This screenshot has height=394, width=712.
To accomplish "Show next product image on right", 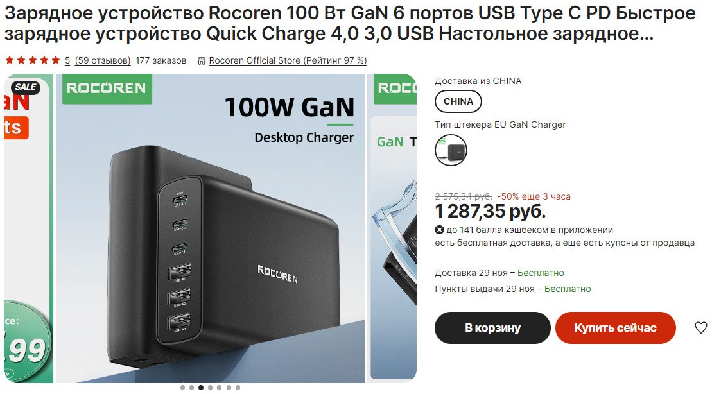I will click(392, 228).
